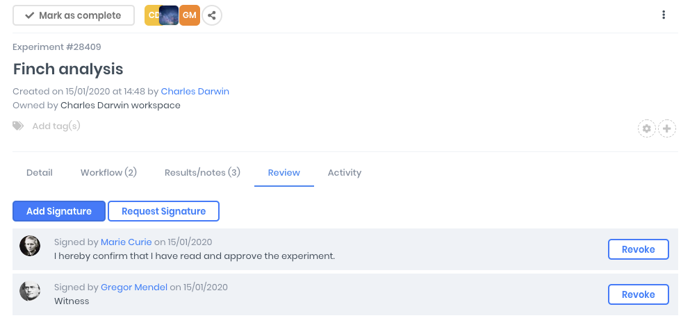Click the share experiment icon

click(x=212, y=15)
